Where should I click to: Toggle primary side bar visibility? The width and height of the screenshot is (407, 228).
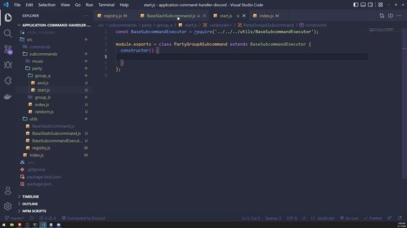tap(356, 5)
